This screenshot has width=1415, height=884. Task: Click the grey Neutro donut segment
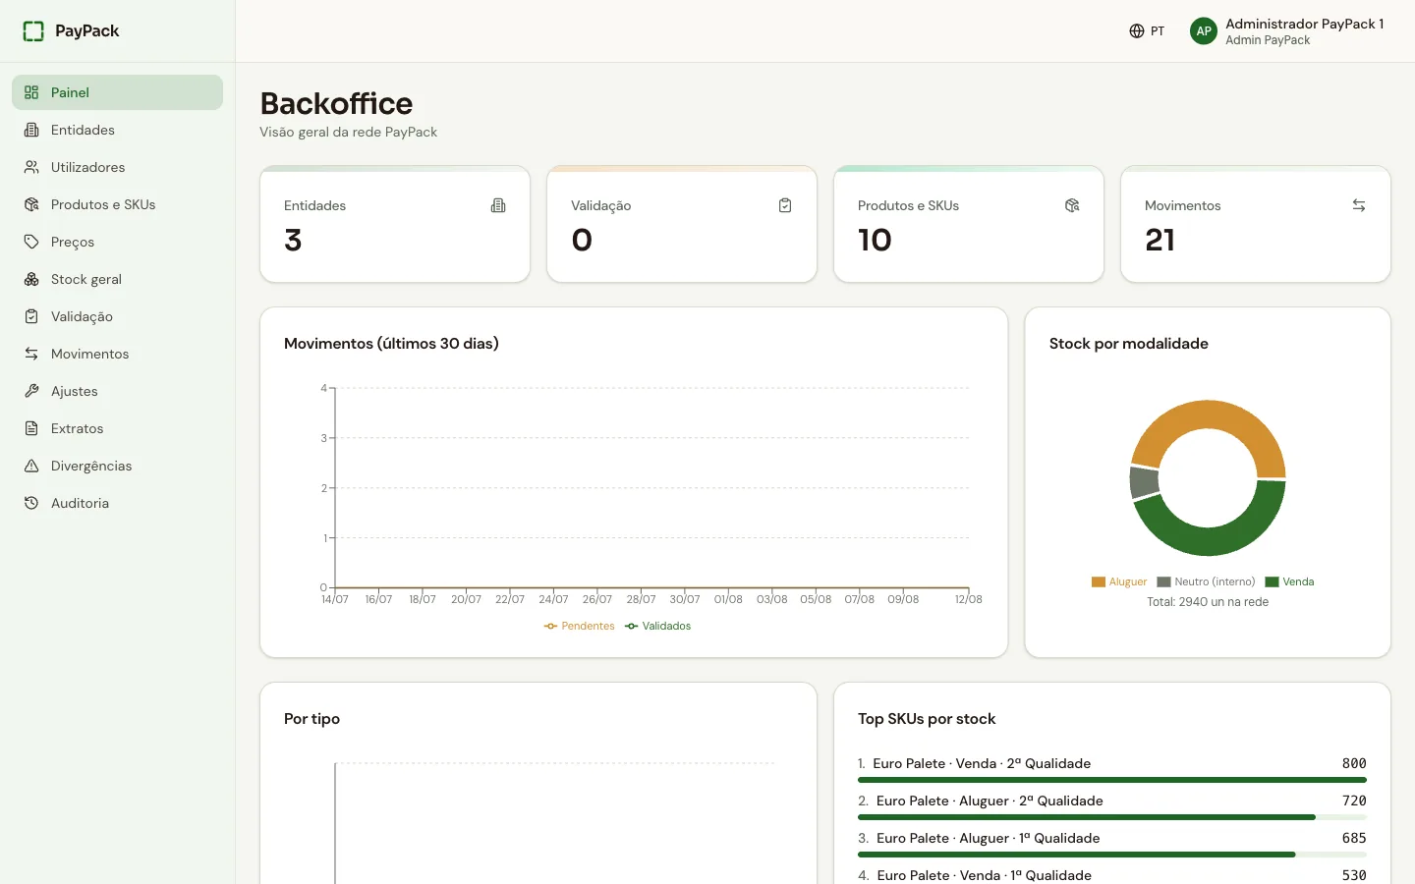tap(1144, 482)
